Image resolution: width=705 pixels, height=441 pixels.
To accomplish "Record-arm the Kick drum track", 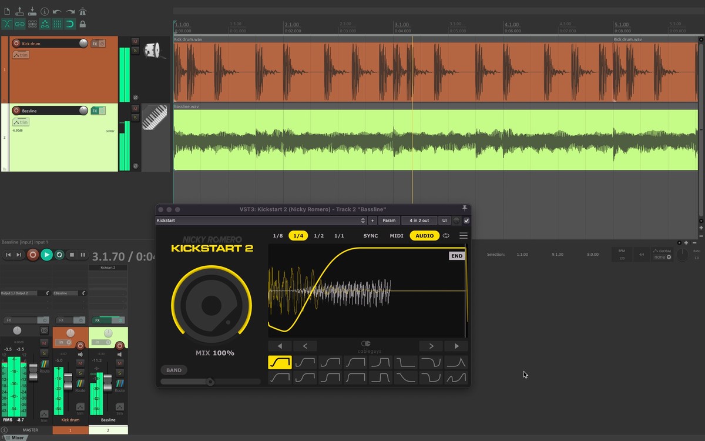I will coord(16,43).
